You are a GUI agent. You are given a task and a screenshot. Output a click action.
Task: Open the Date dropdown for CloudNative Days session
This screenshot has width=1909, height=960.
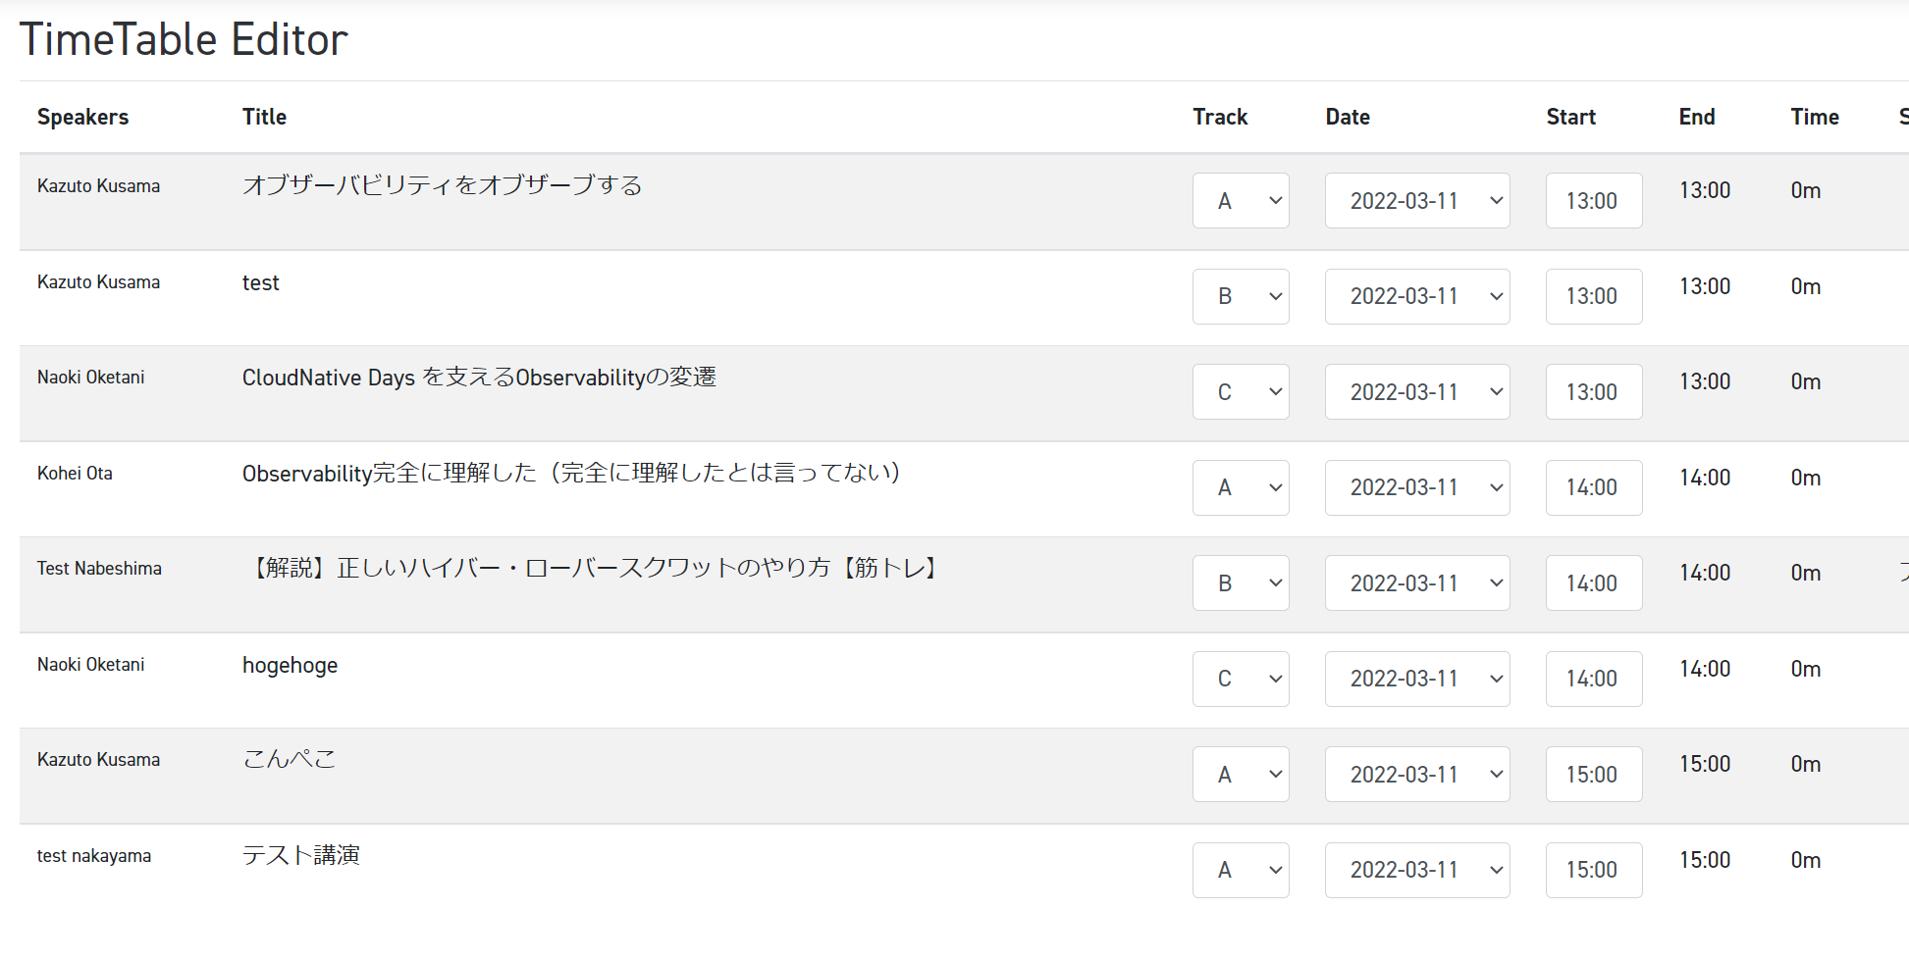coord(1417,391)
